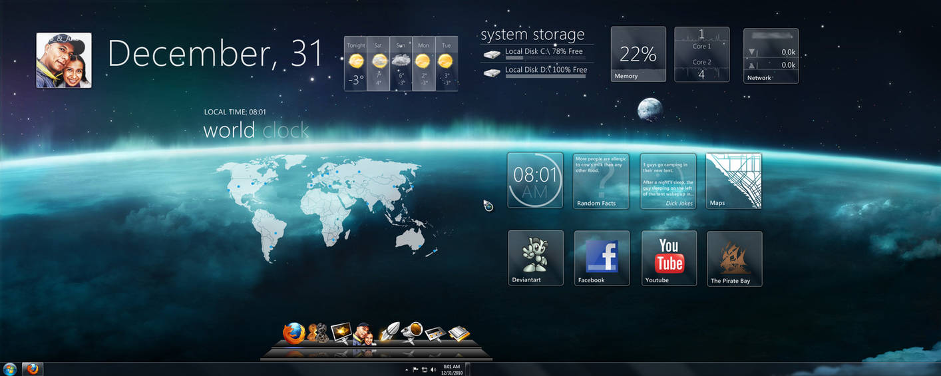Click the Firefox taskbar button
941x376 pixels.
point(33,369)
